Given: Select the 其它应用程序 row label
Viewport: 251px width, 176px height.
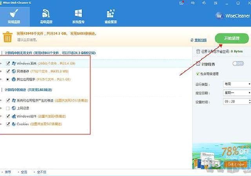Looking at the screenshot, I should pyautogui.click(x=26, y=79).
